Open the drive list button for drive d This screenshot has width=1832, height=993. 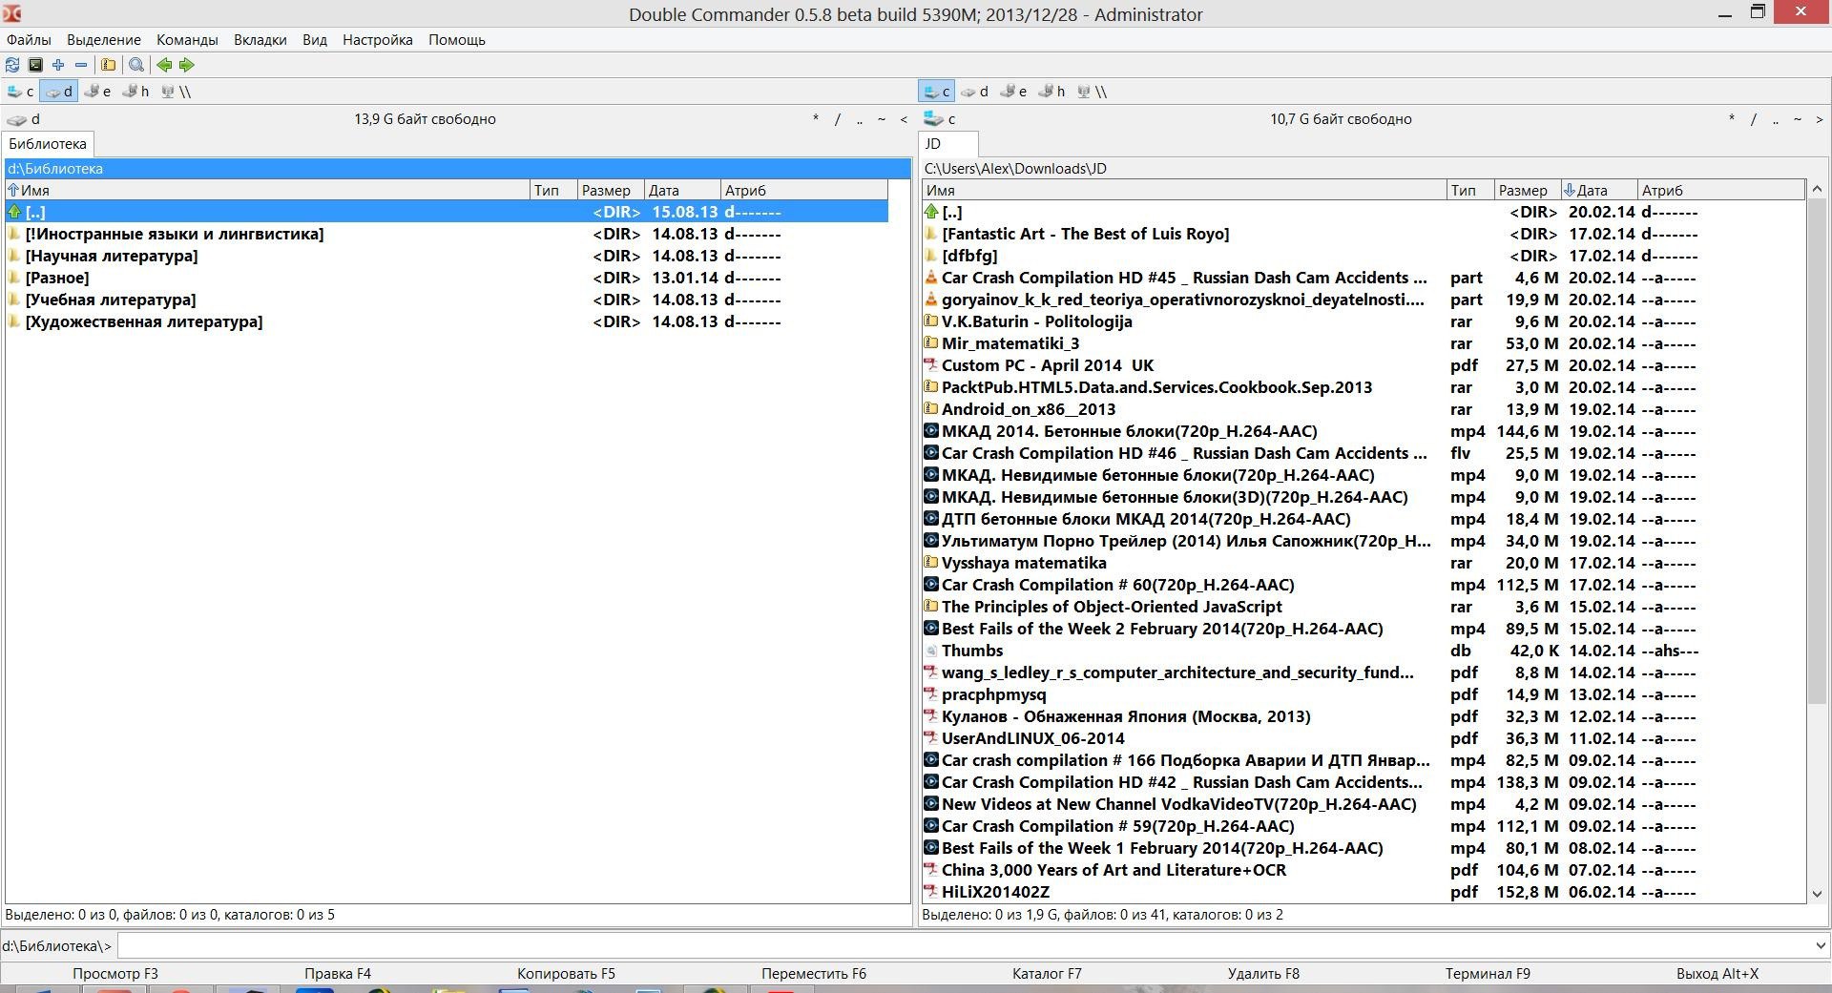(24, 119)
